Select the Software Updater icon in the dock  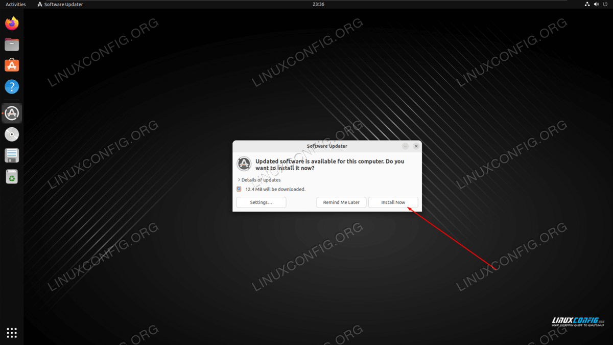tap(12, 113)
